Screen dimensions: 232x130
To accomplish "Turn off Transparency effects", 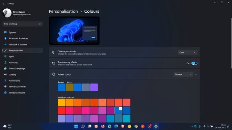I will [x=194, y=64].
